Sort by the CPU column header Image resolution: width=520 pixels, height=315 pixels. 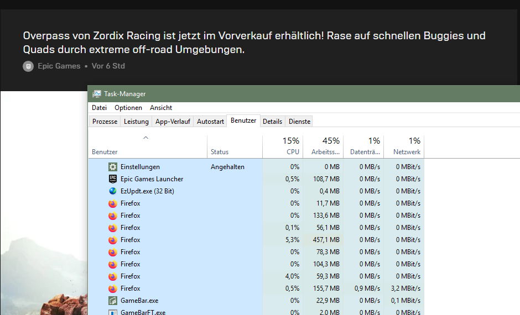click(x=283, y=147)
